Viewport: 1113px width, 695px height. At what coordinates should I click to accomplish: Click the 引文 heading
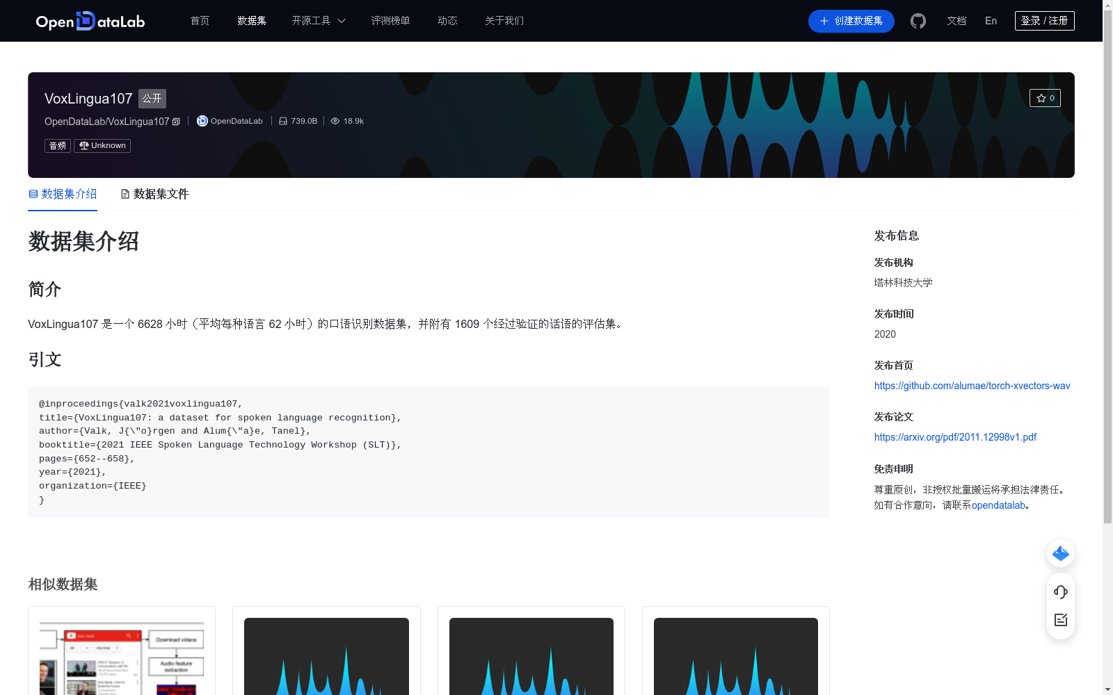[45, 359]
